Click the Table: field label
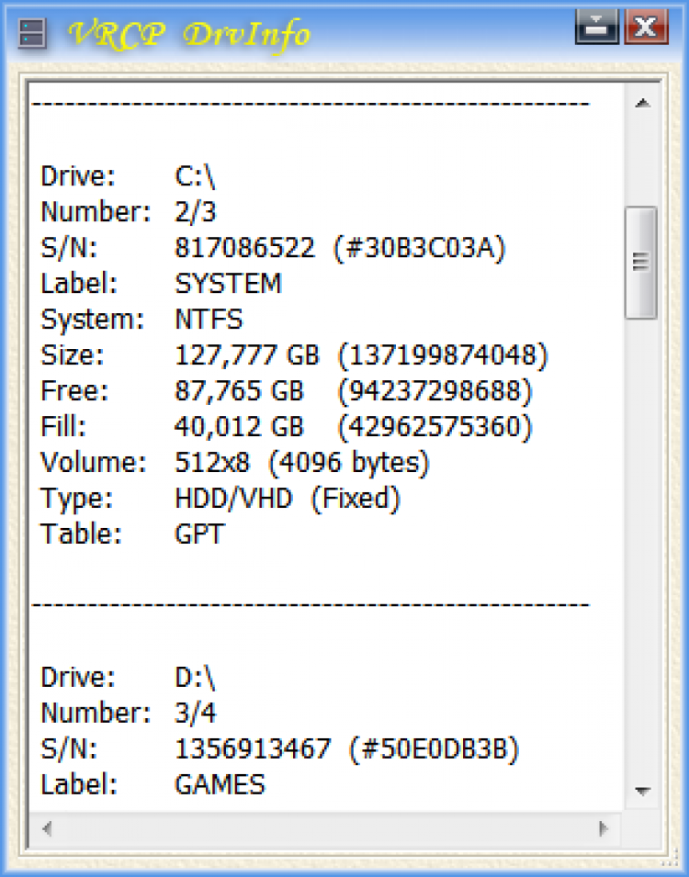The image size is (689, 877). coord(81,534)
